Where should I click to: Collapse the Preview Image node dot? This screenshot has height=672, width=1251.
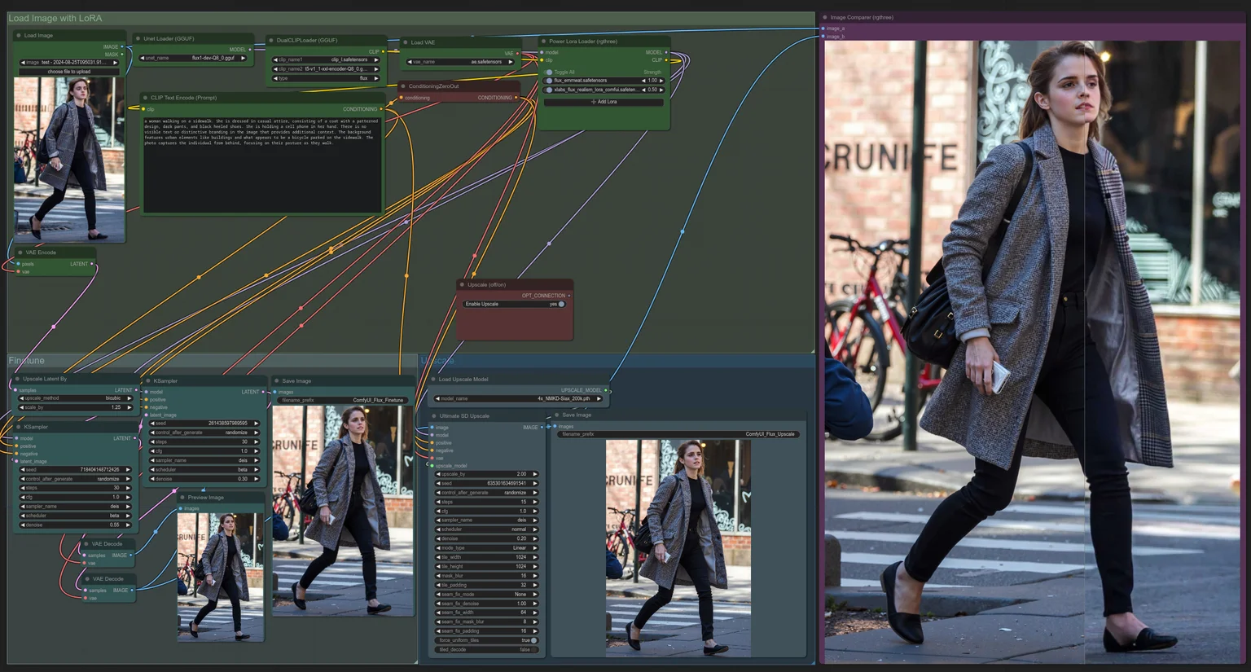pos(182,498)
